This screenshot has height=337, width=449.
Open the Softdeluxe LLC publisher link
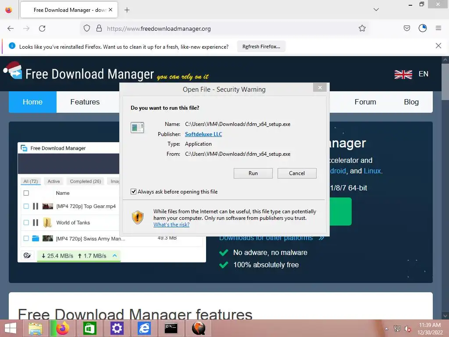tap(203, 134)
